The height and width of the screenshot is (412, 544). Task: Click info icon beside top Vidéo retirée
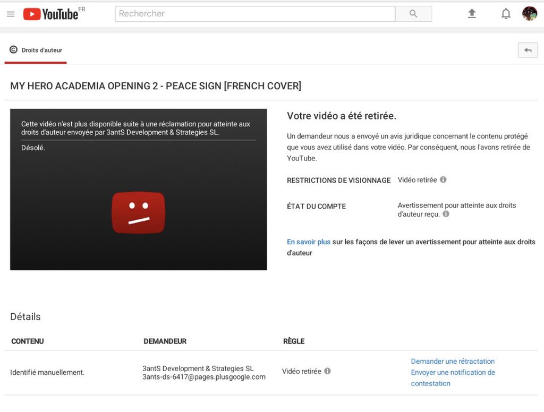[x=443, y=179]
